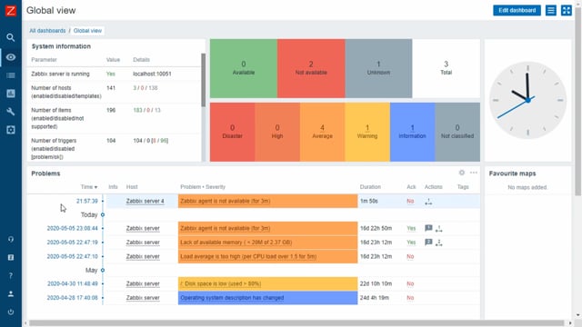Open Lack of available memory problem
582x327 pixels.
pyautogui.click(x=236, y=243)
